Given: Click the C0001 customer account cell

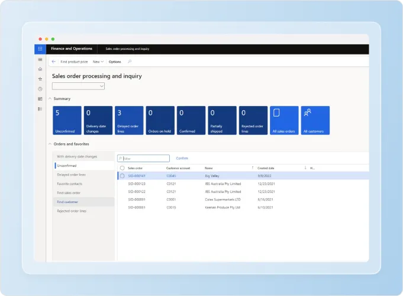Looking at the screenshot, I should click(x=171, y=200).
